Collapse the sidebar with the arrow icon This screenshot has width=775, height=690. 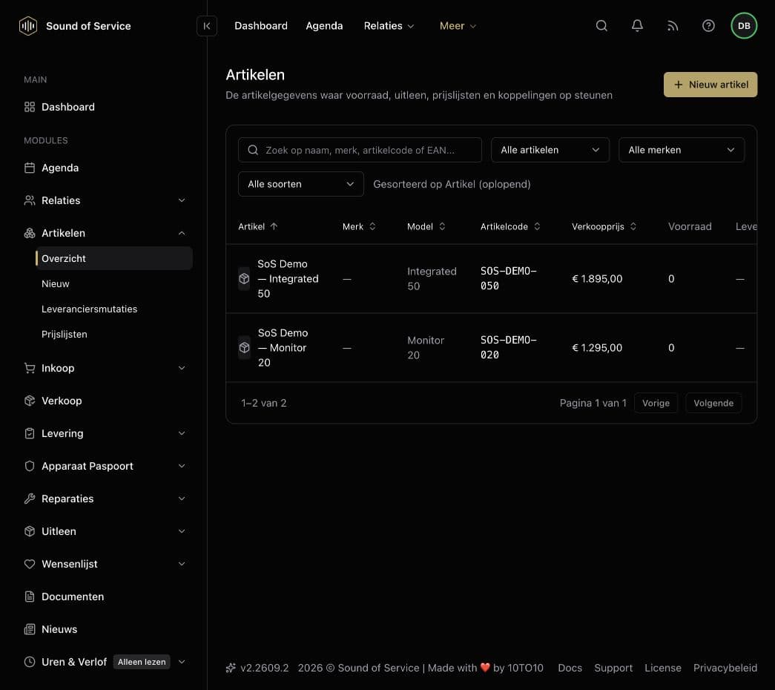point(207,26)
